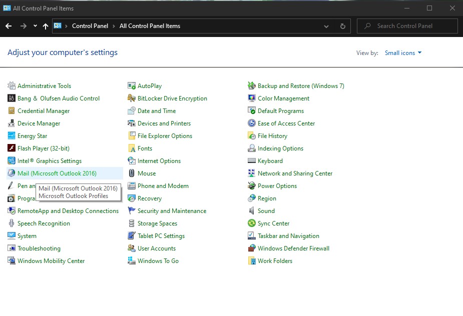The image size is (463, 316).
Task: Open the Devices and Printers icon
Action: (132, 123)
